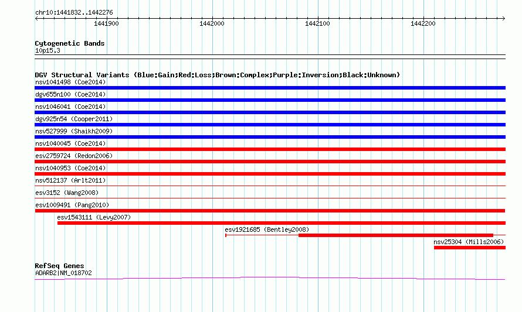Viewport: 522px width, 312px height.
Task: Open nsv512137 (Arlt2011) variant
Action: (70, 180)
